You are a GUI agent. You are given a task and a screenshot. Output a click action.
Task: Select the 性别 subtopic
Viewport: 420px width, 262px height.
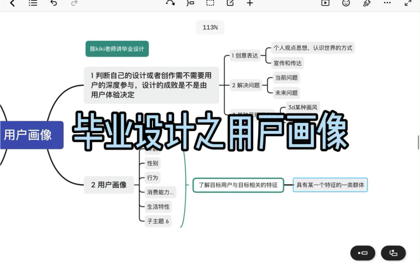152,163
